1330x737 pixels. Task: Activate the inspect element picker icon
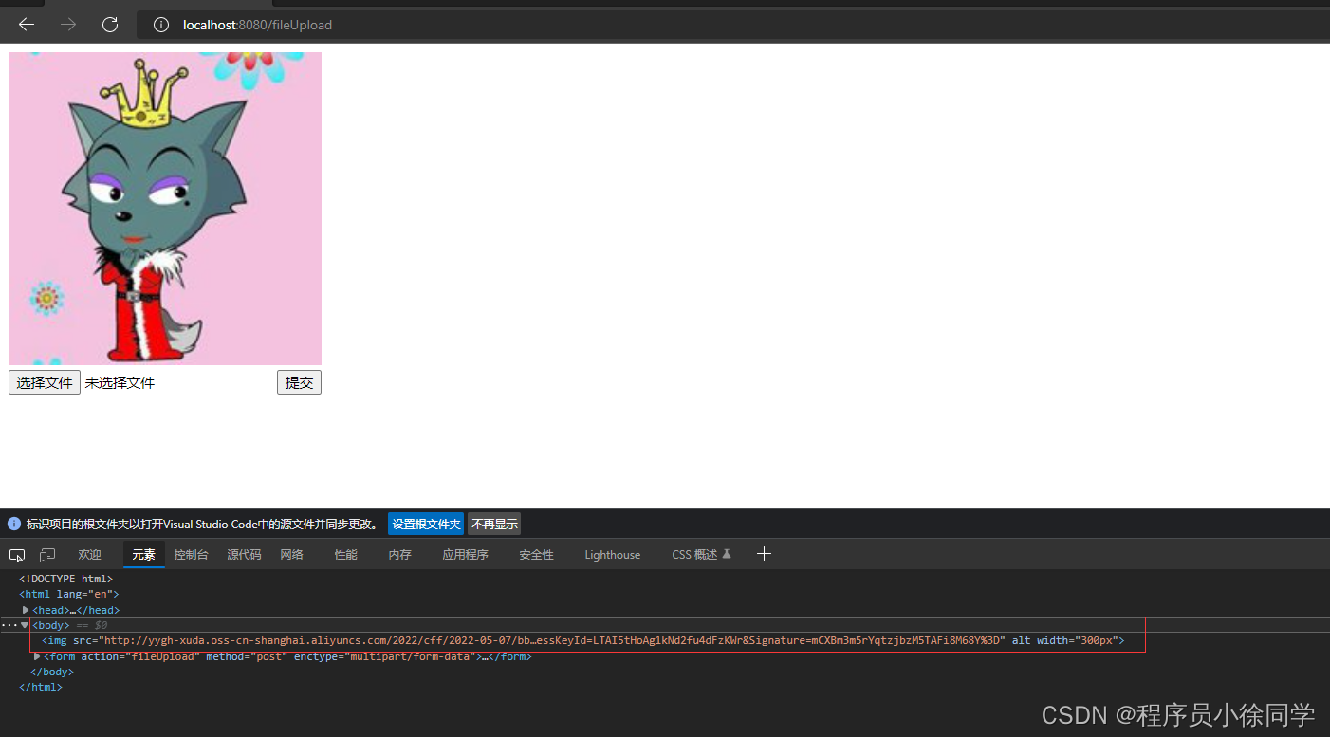click(x=16, y=554)
